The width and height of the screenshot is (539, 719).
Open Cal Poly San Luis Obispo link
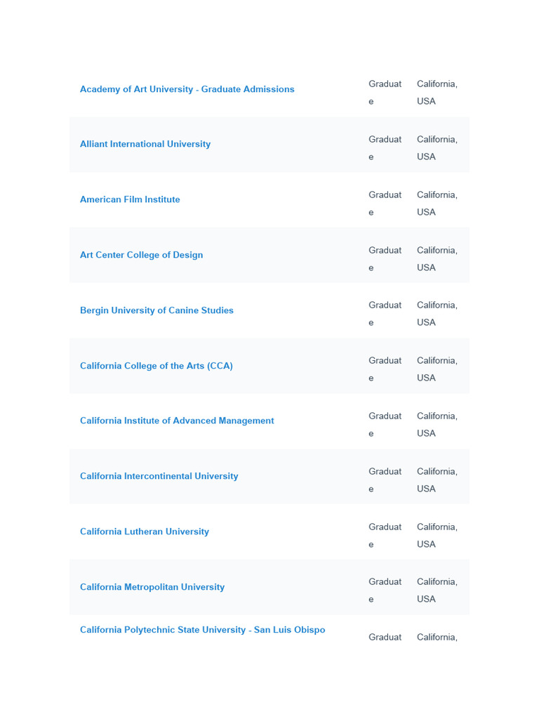pyautogui.click(x=202, y=630)
